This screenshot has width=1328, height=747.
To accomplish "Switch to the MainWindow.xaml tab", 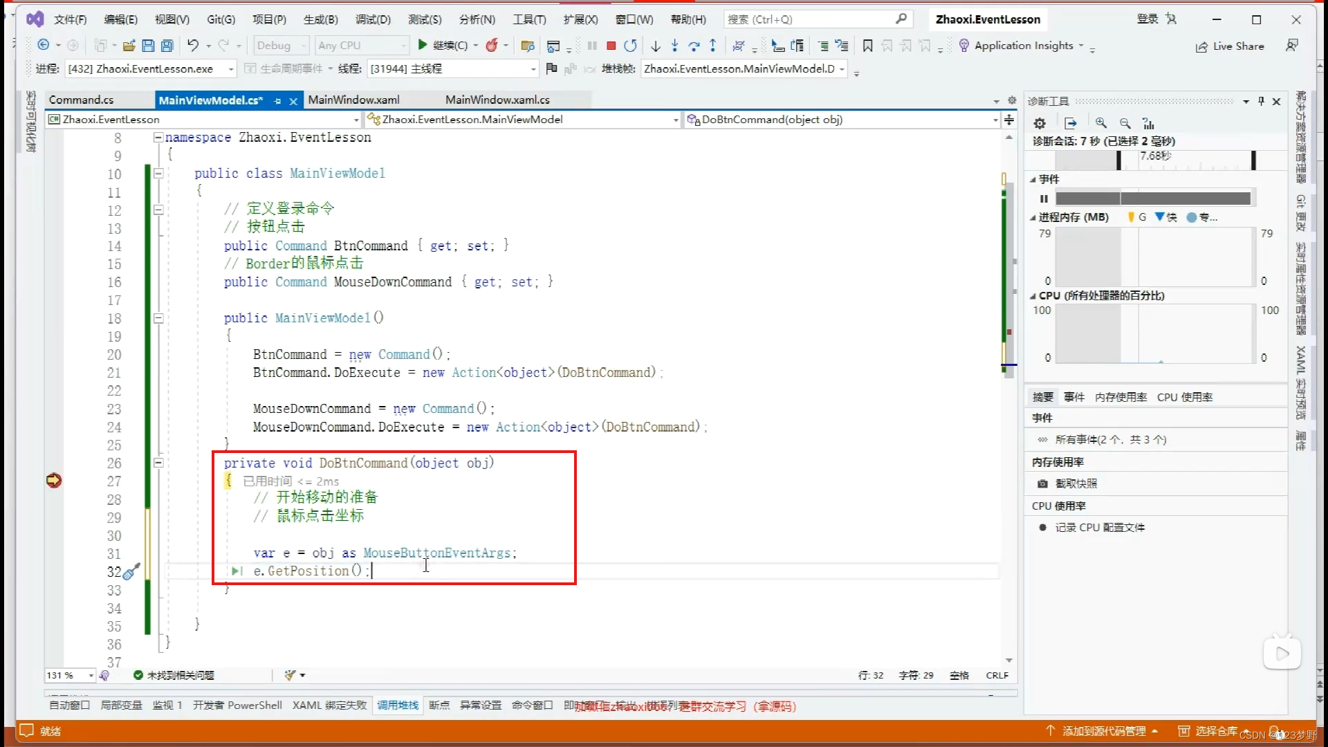I will 353,100.
